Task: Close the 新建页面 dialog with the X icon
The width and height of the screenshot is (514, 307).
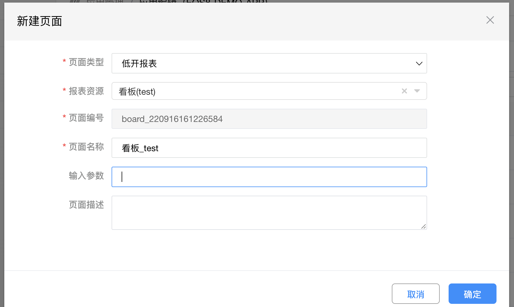Action: [x=490, y=20]
